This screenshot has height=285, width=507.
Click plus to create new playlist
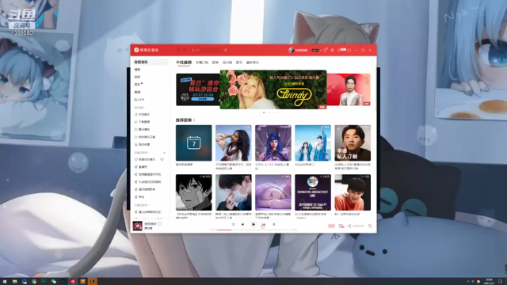[x=164, y=153]
